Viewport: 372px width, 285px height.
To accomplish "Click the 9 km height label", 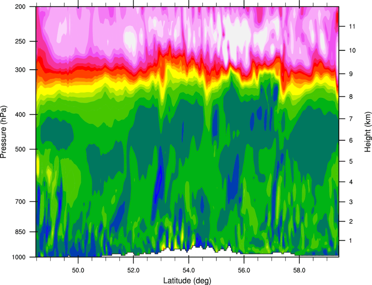I will pos(351,74).
